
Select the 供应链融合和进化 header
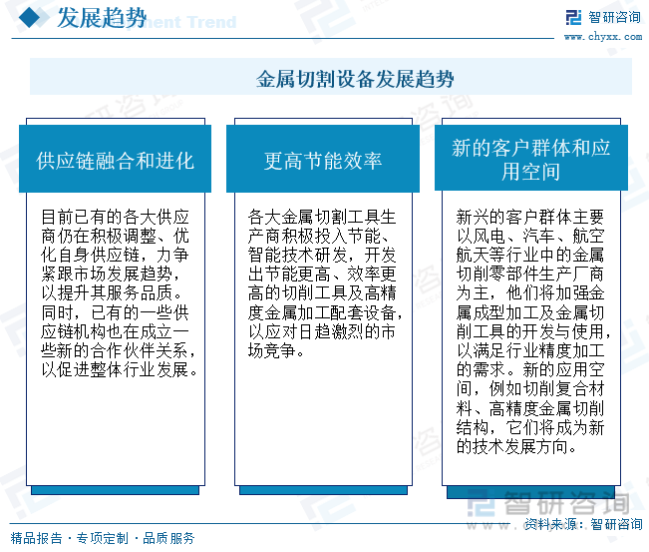[115, 159]
